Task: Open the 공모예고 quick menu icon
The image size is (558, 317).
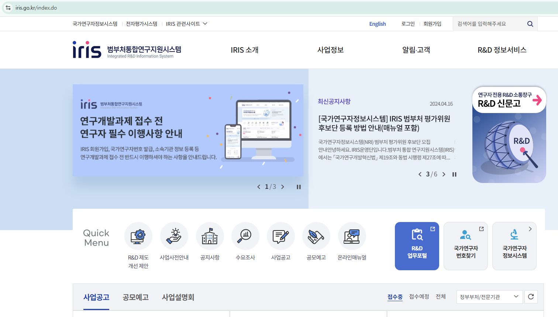Action: click(316, 236)
